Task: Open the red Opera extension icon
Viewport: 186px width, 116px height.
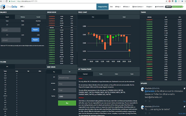Action: 169,1
